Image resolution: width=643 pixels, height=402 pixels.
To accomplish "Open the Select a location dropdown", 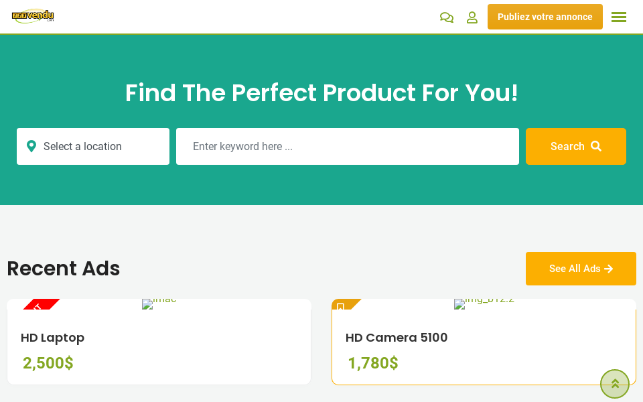I will point(93,146).
